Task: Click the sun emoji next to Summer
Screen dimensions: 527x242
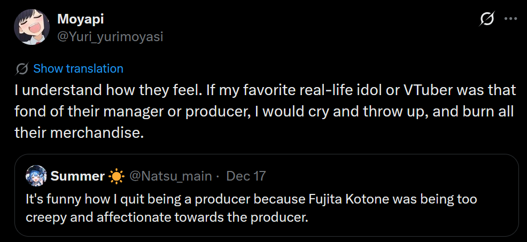Action: [x=116, y=176]
